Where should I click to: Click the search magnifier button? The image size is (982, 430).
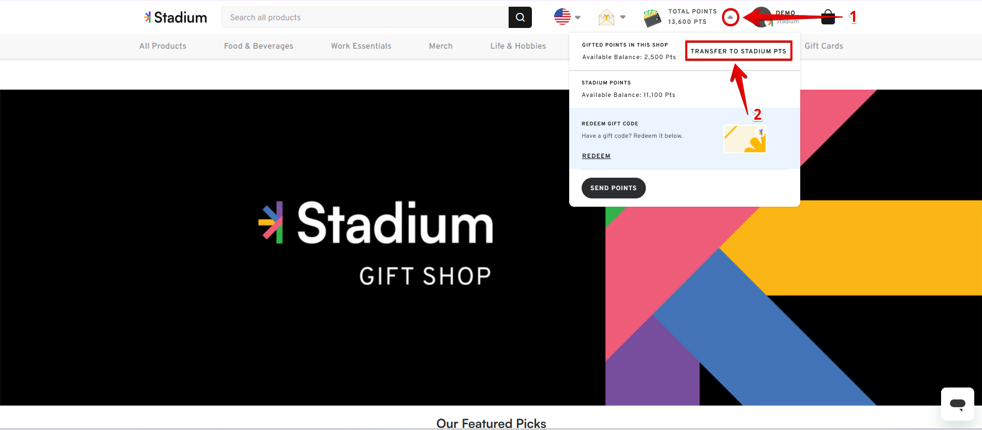pos(520,18)
